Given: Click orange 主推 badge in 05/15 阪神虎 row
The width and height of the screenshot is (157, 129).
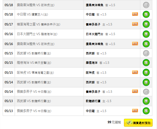Looking at the screenshot, I should pos(135,72).
